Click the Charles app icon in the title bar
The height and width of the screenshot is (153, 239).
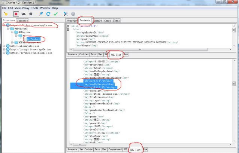tap(3, 3)
